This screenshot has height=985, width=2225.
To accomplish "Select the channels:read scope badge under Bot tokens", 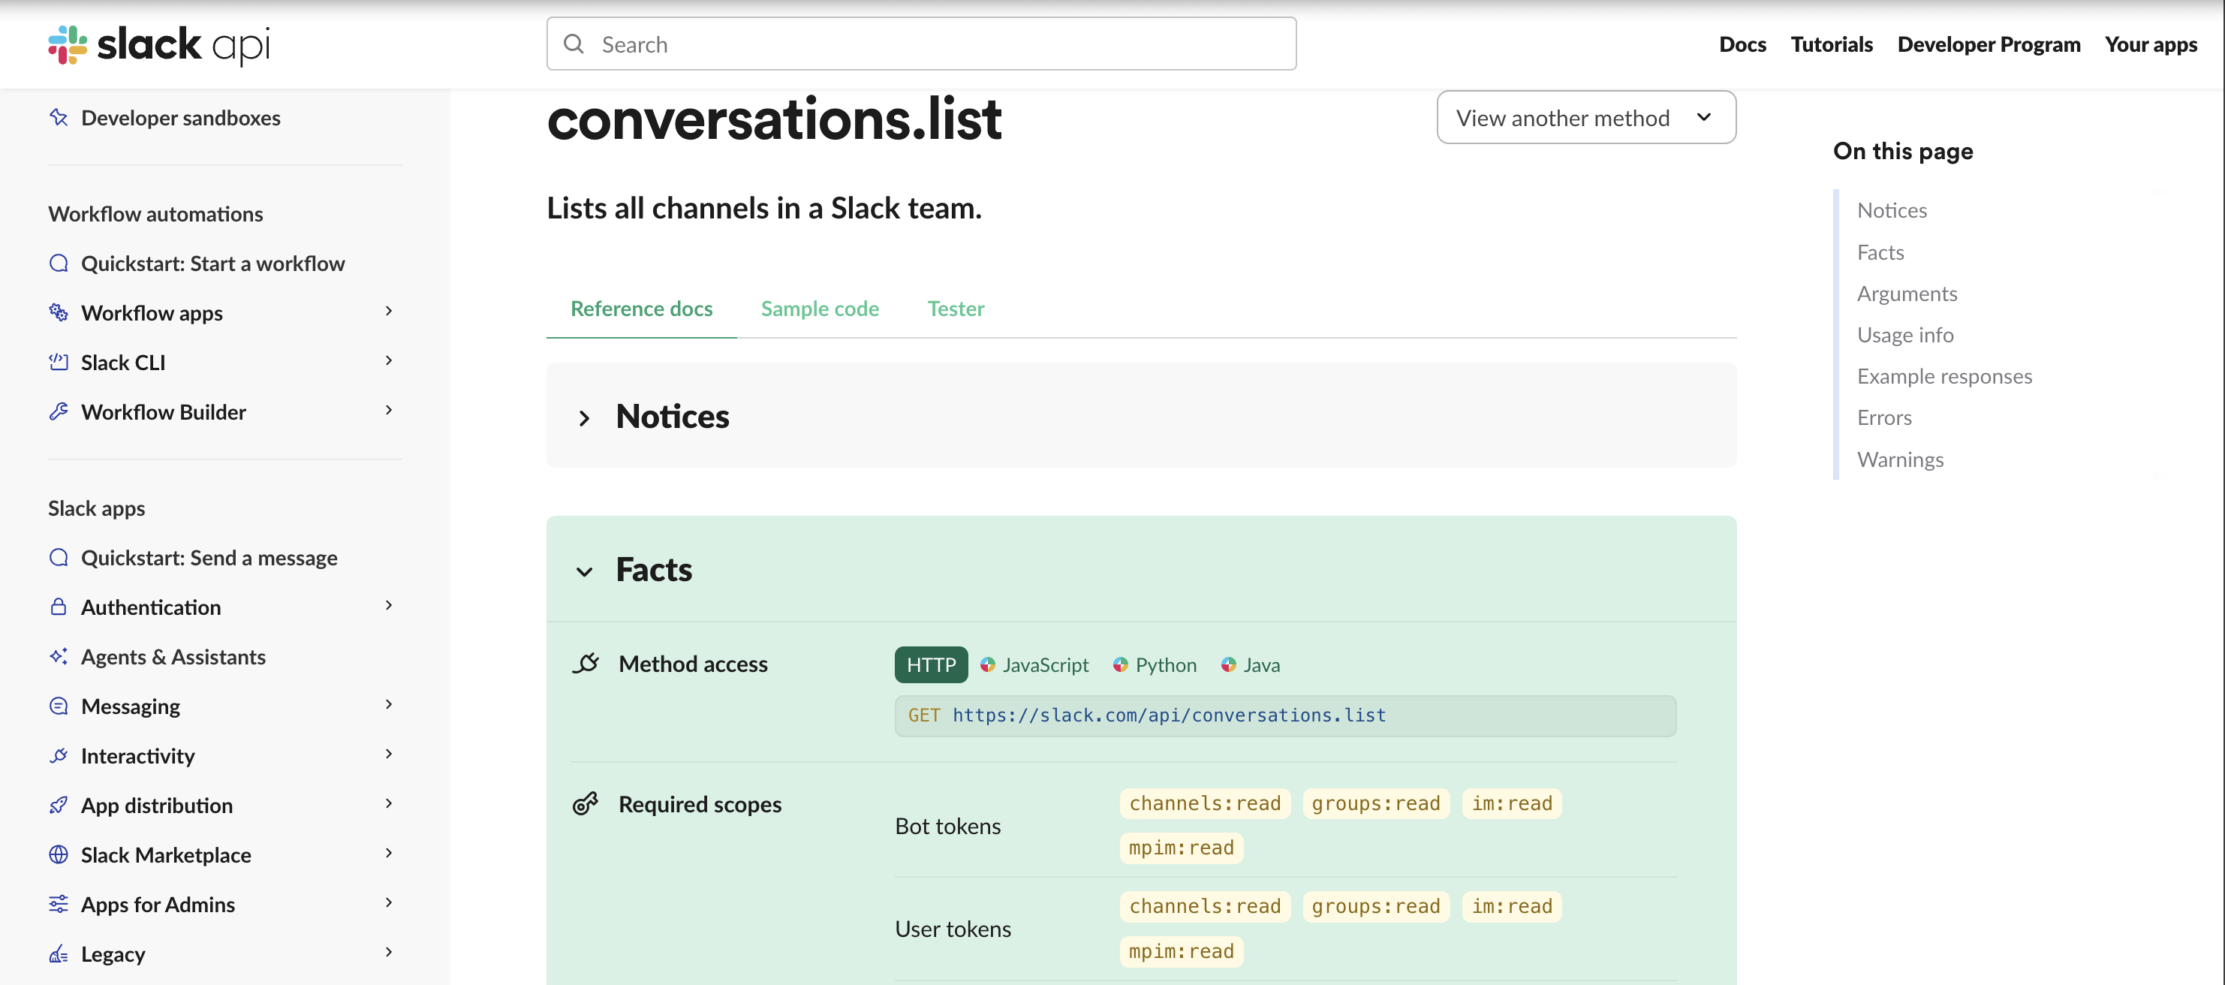I will pos(1204,803).
